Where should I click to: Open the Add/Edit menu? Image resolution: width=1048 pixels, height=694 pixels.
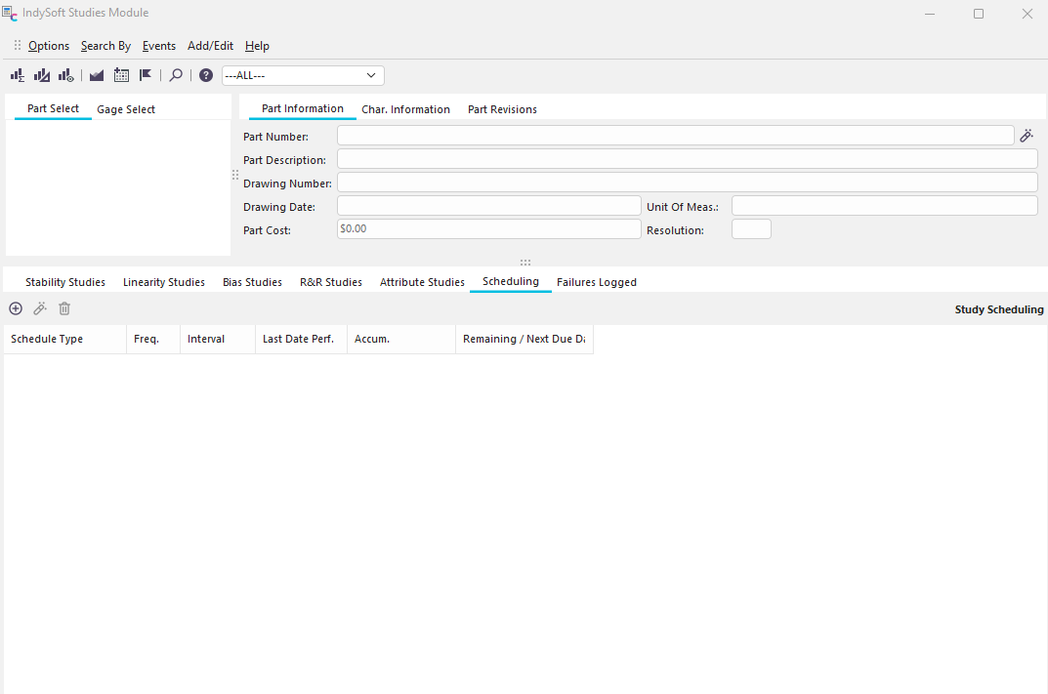pos(210,46)
